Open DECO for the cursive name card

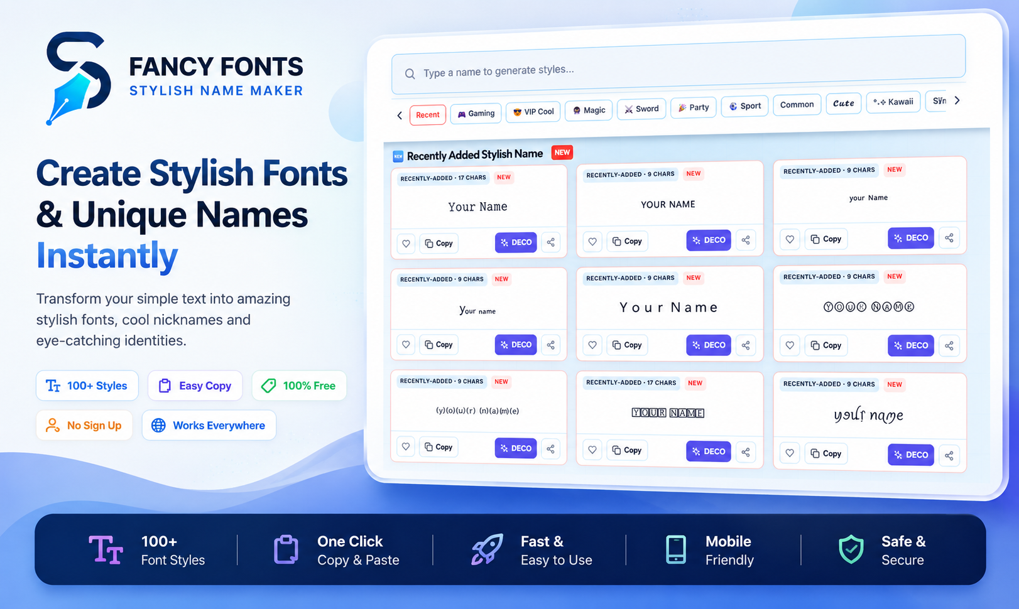pyautogui.click(x=911, y=455)
